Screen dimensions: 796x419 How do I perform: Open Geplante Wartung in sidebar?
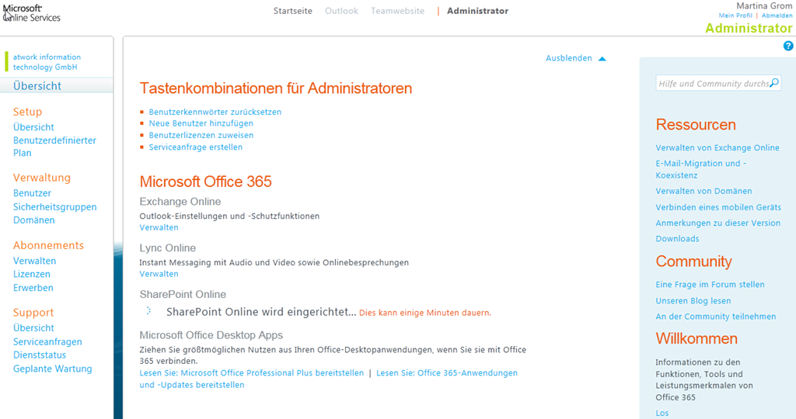click(x=52, y=369)
